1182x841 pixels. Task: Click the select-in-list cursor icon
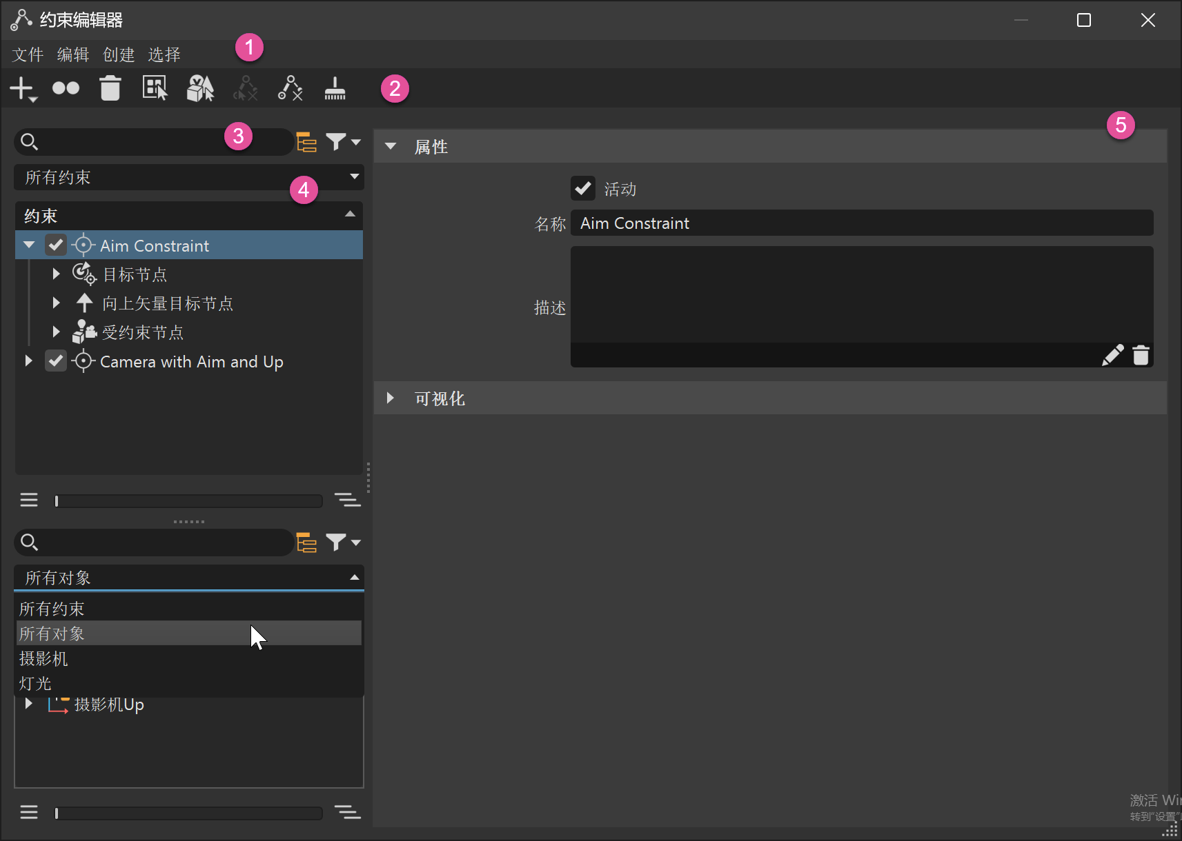[x=155, y=88]
